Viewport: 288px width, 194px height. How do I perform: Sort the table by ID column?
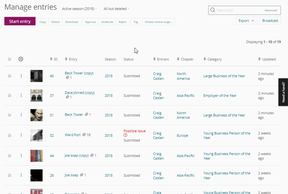pyautogui.click(x=54, y=59)
